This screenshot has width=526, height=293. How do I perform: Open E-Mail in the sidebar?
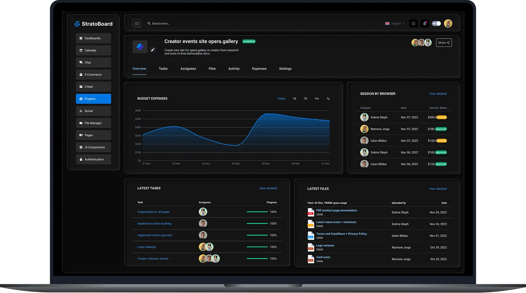(93, 87)
